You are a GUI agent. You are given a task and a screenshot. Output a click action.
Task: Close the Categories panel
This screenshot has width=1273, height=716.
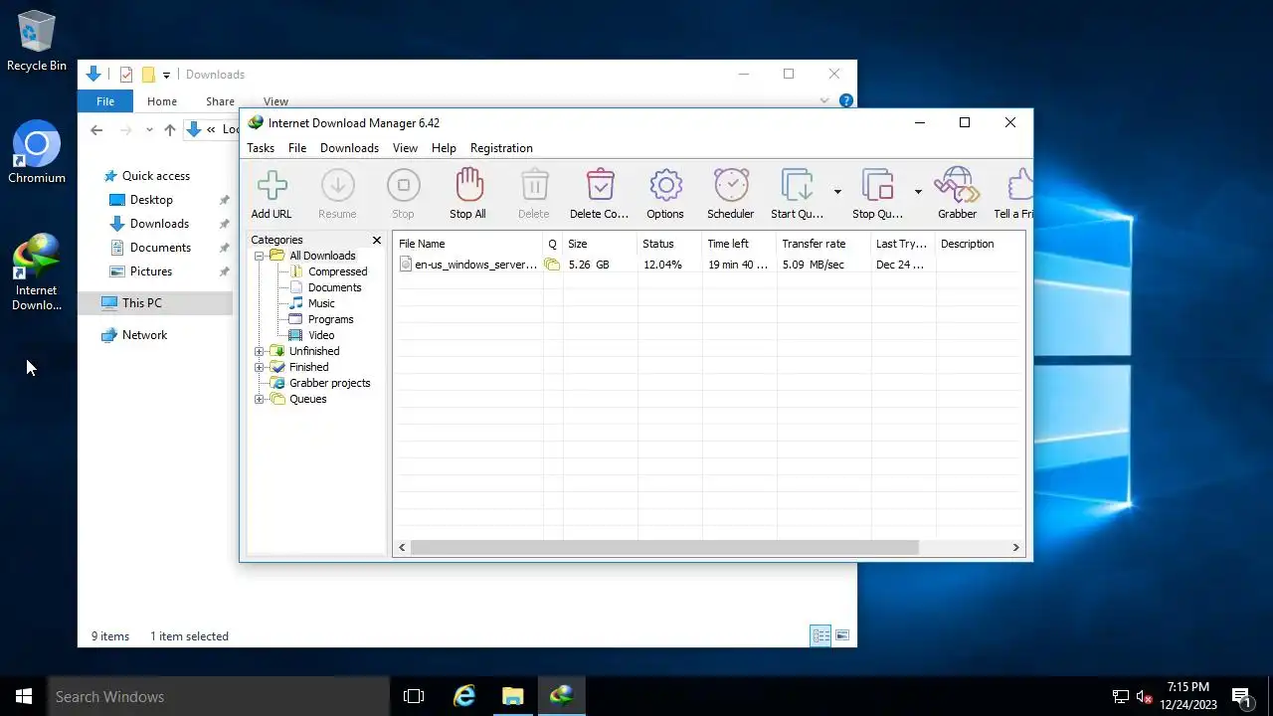point(377,240)
